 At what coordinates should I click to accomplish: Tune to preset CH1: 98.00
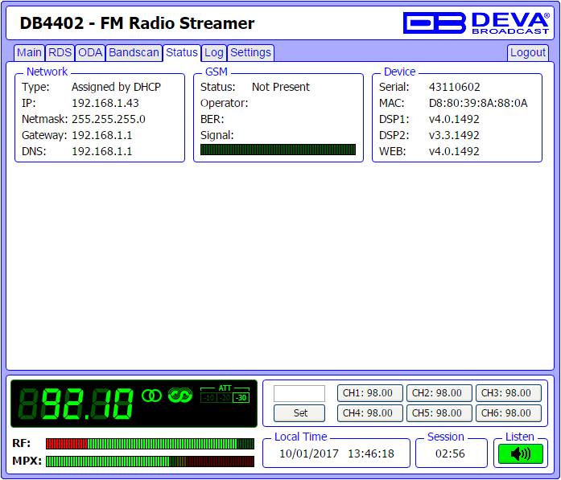(370, 393)
